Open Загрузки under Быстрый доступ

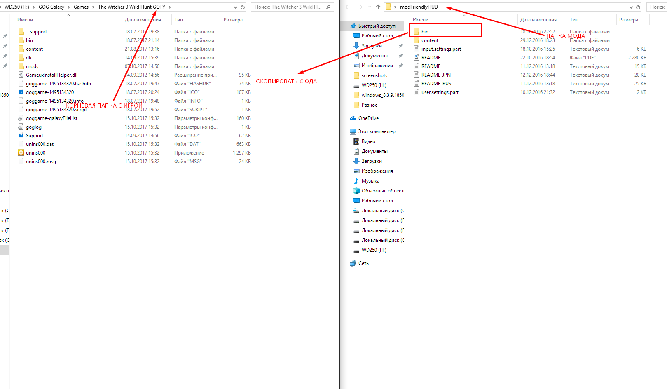click(x=372, y=46)
